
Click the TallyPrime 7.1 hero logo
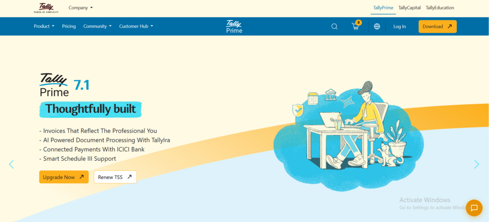pos(64,85)
